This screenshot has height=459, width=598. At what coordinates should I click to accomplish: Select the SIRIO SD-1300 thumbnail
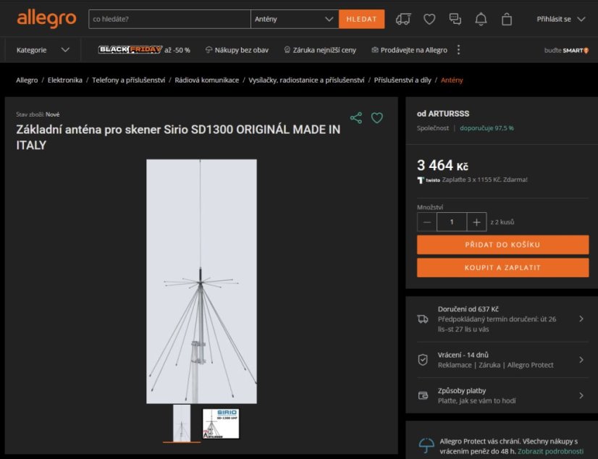[221, 424]
